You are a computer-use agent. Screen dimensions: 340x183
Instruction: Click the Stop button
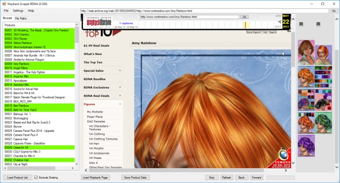click(x=212, y=178)
